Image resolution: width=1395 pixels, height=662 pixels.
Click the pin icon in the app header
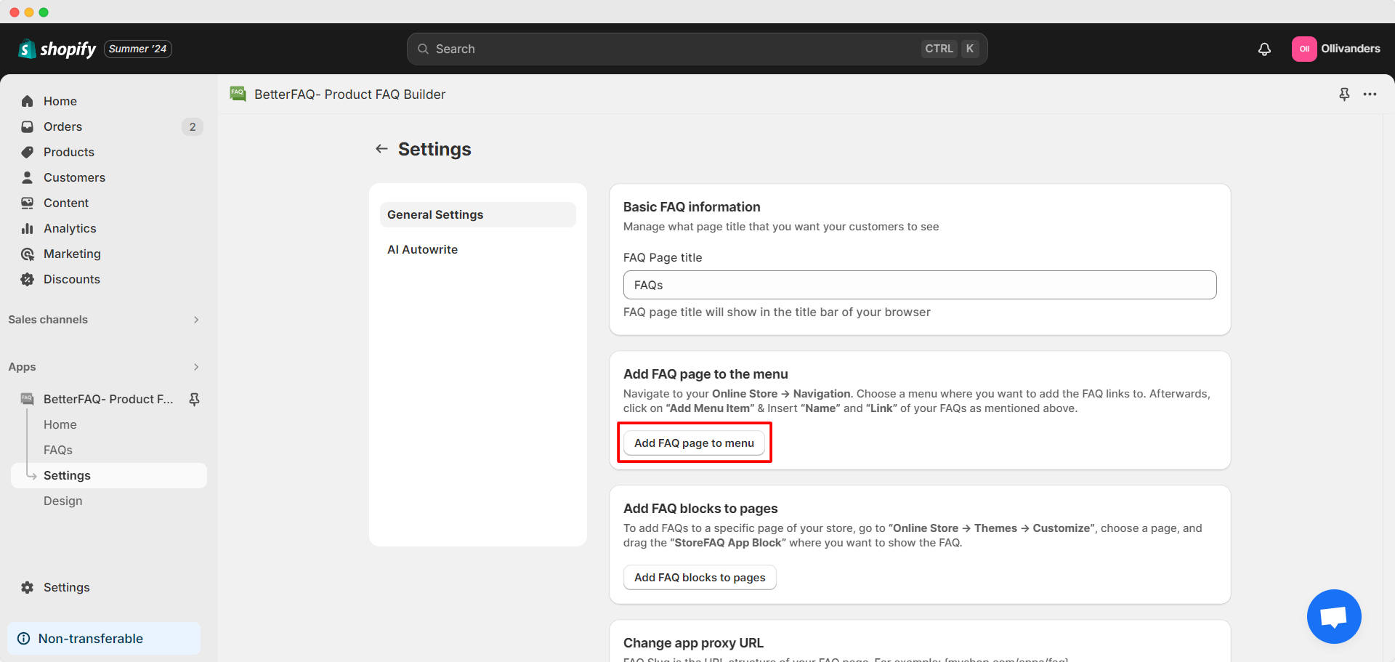point(1344,94)
